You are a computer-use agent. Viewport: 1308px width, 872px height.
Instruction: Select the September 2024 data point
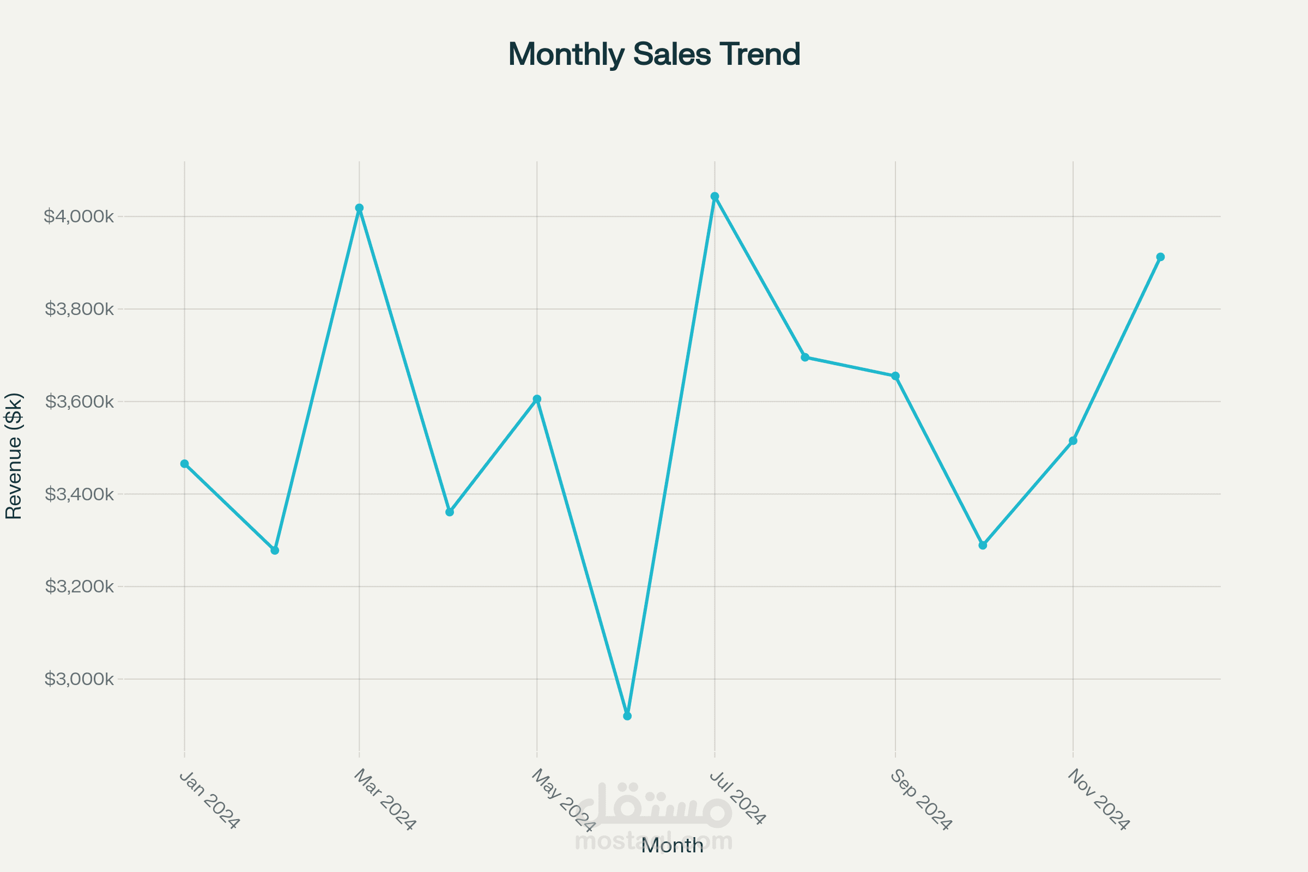pyautogui.click(x=895, y=376)
